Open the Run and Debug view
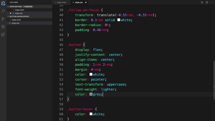This screenshot has width=215, height=121. [x=3, y=27]
